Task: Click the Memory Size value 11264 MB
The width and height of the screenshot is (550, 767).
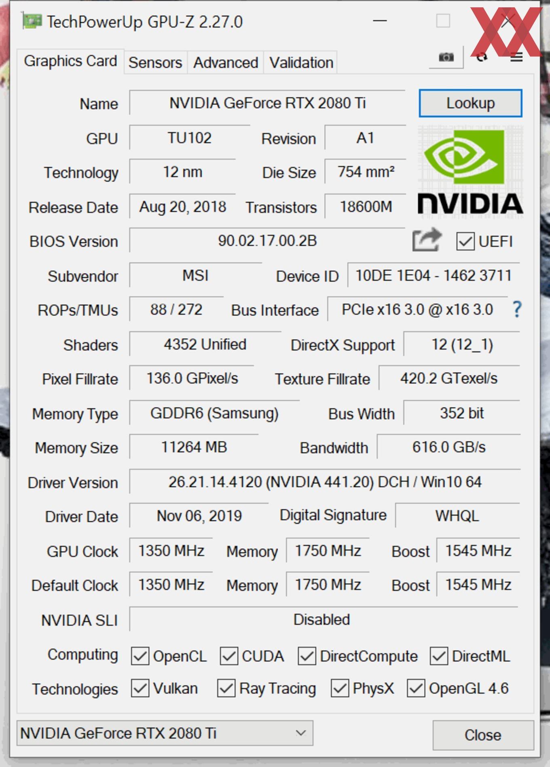Action: click(194, 447)
